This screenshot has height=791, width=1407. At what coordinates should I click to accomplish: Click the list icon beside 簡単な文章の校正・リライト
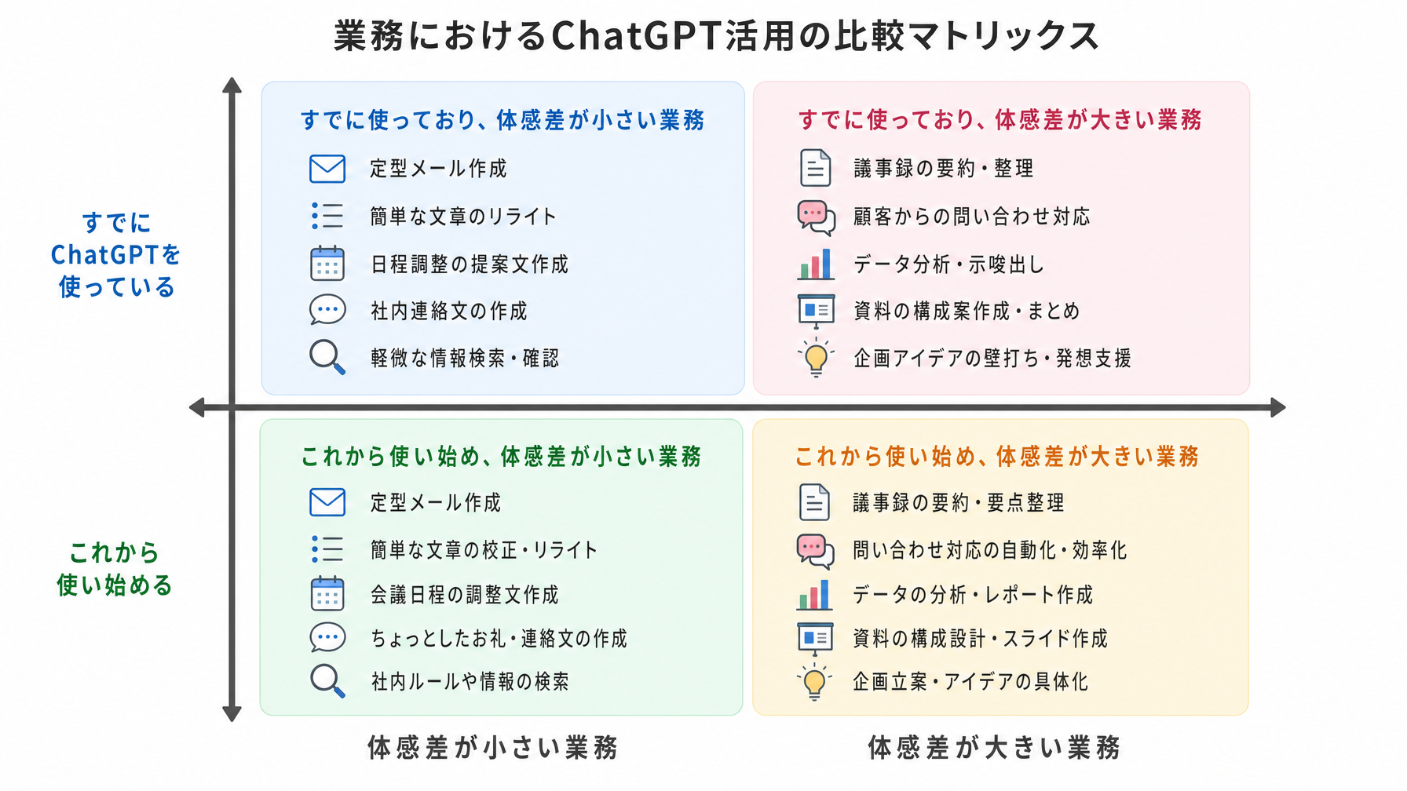(327, 549)
